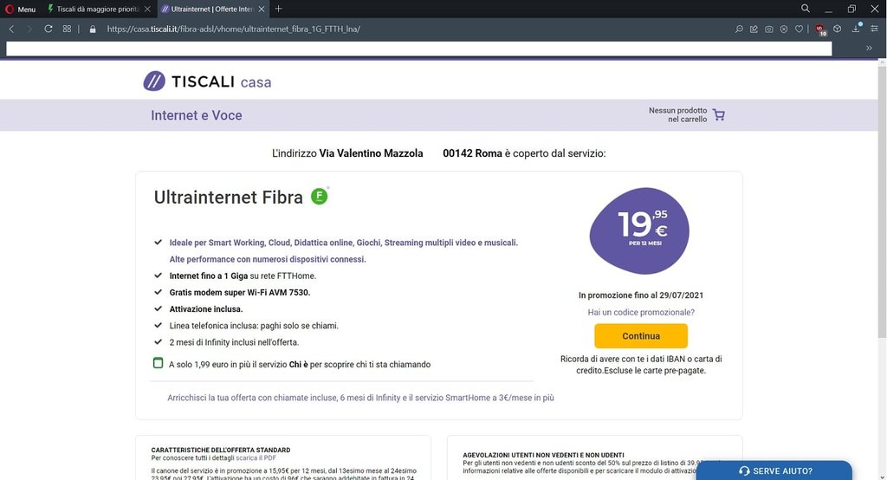Go forward to the next page
Viewport: 887px width, 480px height.
(29, 29)
